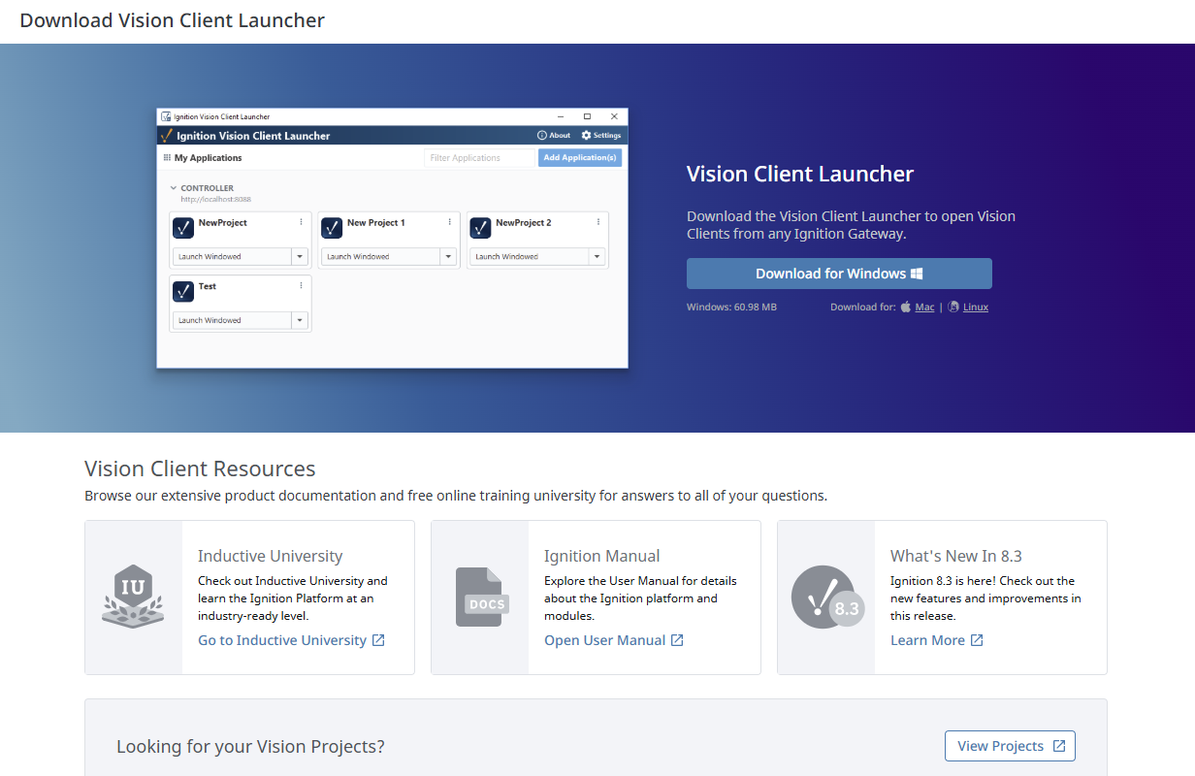1195x776 pixels.
Task: Click the Settings gear in launcher header
Action: tap(586, 136)
